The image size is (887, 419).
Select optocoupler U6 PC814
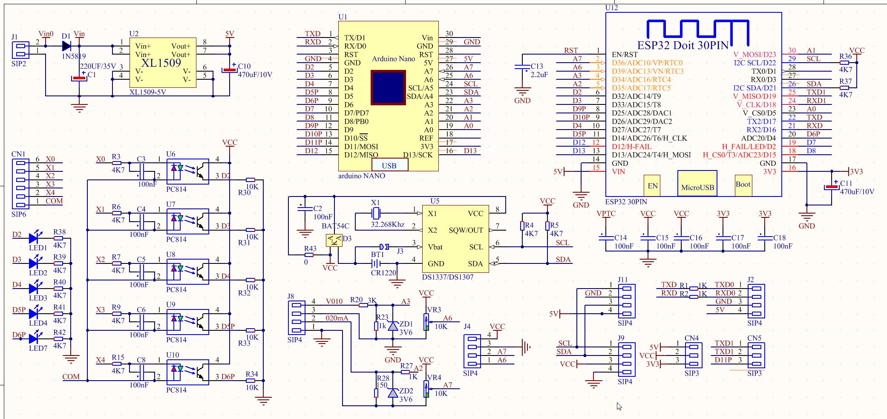pyautogui.click(x=187, y=171)
